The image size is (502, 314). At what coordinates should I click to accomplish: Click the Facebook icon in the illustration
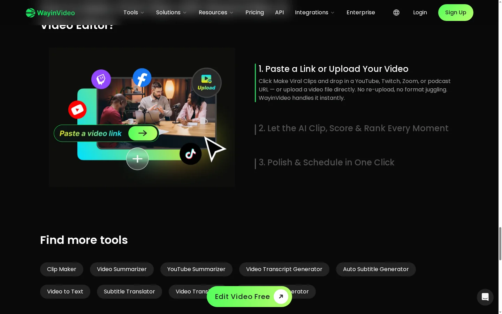tap(142, 77)
